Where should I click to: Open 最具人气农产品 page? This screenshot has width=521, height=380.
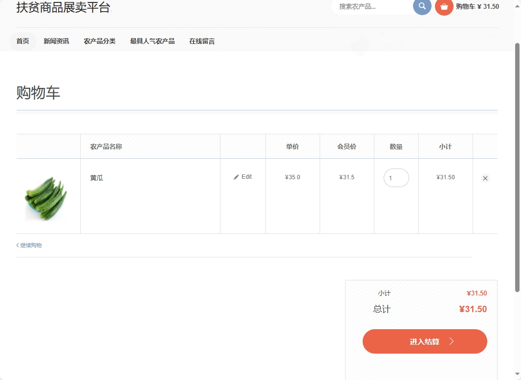(152, 41)
